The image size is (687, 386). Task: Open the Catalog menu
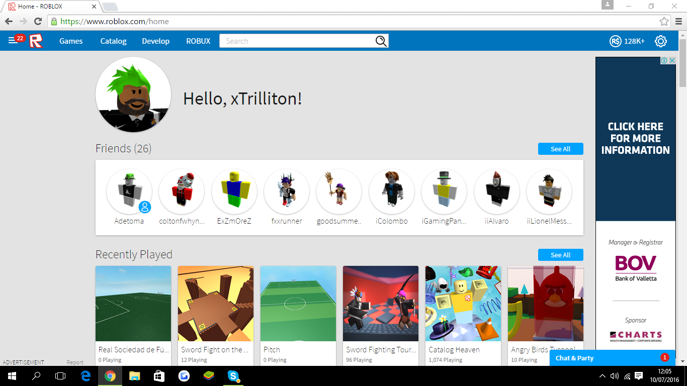[x=113, y=41]
